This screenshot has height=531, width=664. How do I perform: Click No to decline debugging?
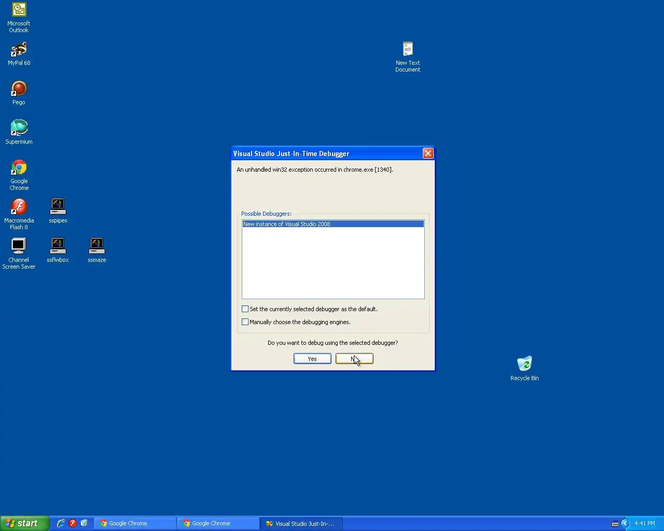click(354, 359)
